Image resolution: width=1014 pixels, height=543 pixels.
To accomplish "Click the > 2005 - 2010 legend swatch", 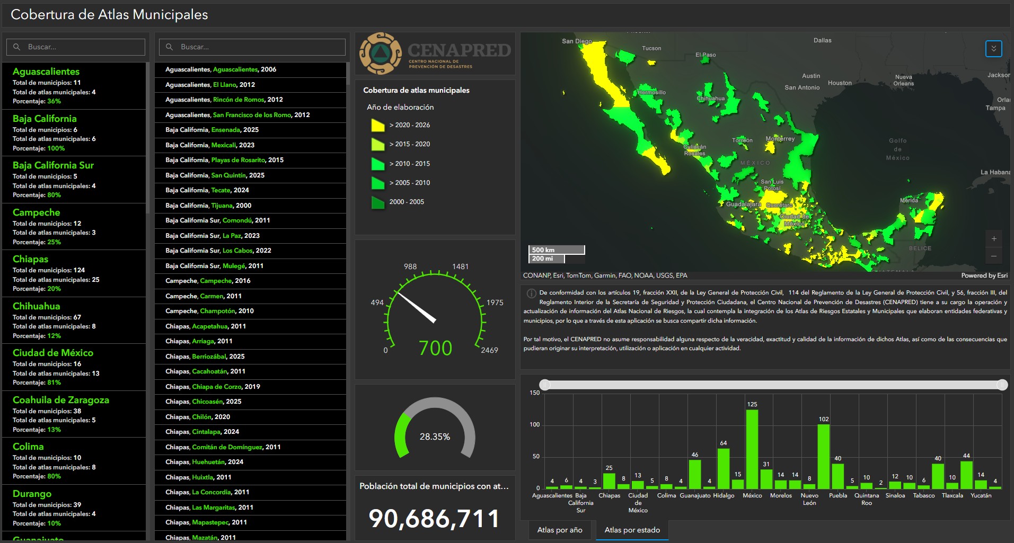I will pyautogui.click(x=377, y=183).
